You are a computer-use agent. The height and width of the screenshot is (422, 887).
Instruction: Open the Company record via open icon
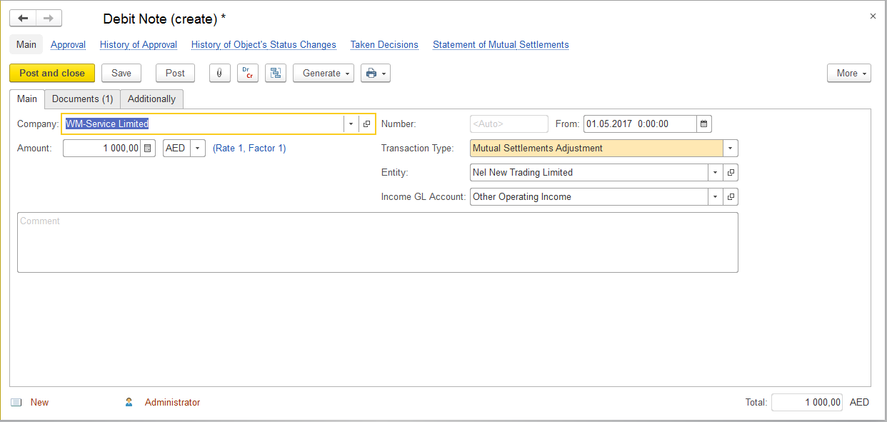[x=366, y=124]
